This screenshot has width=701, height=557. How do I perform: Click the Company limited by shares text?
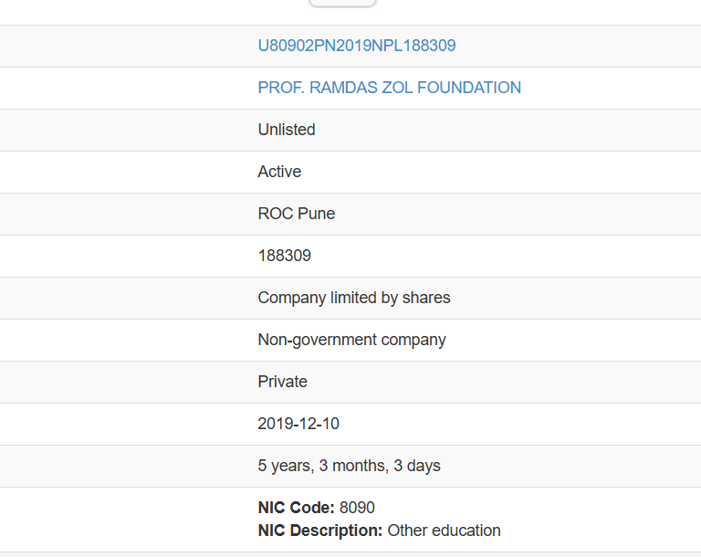click(x=354, y=298)
